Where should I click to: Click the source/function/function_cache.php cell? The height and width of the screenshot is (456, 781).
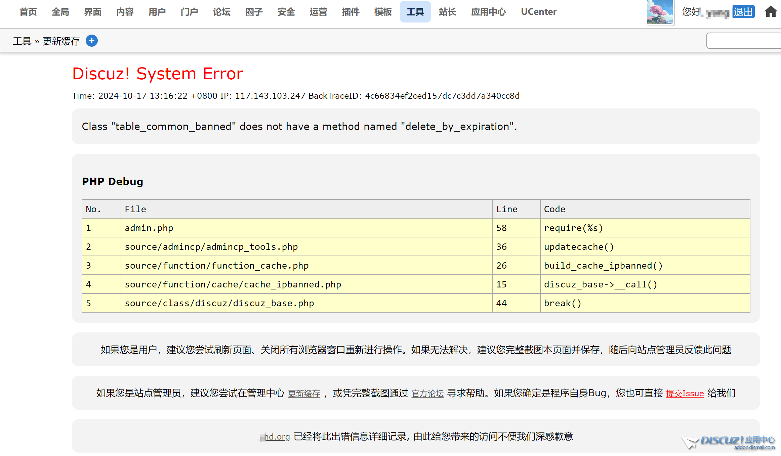[x=306, y=266]
